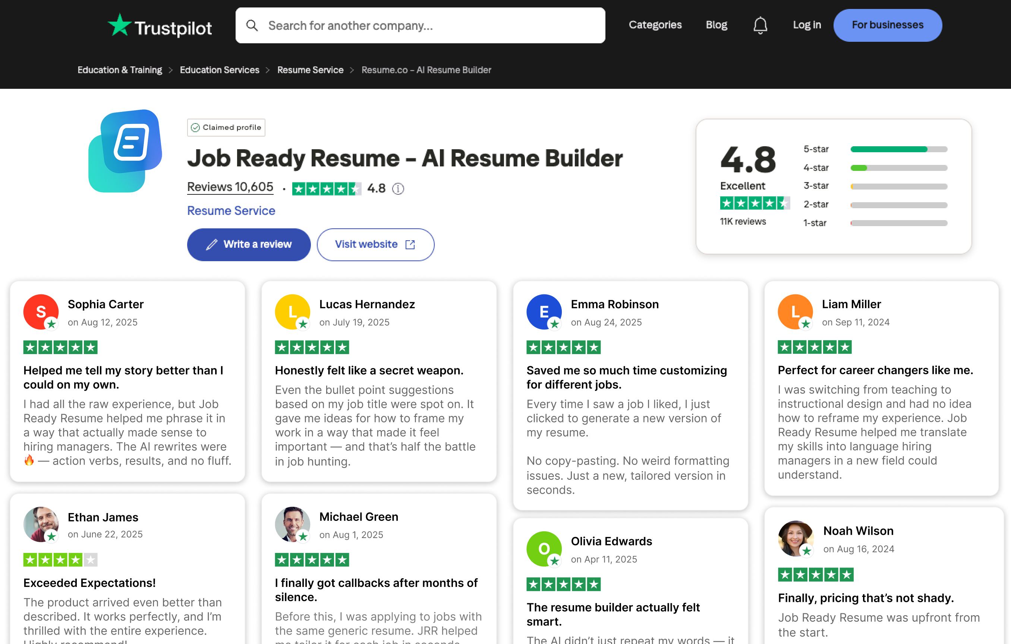Viewport: 1011px width, 644px height.
Task: Click Michael Green's profile photo
Action: 292,524
